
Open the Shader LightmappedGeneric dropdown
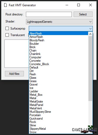click(59, 22)
